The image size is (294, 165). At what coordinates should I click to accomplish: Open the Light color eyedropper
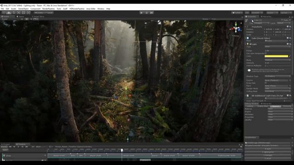pos(290,56)
